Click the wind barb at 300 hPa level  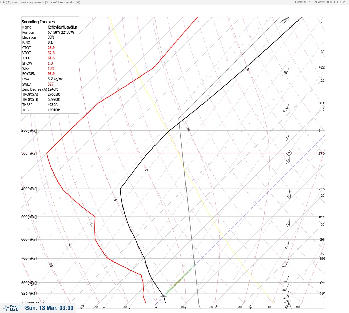[x=289, y=157]
